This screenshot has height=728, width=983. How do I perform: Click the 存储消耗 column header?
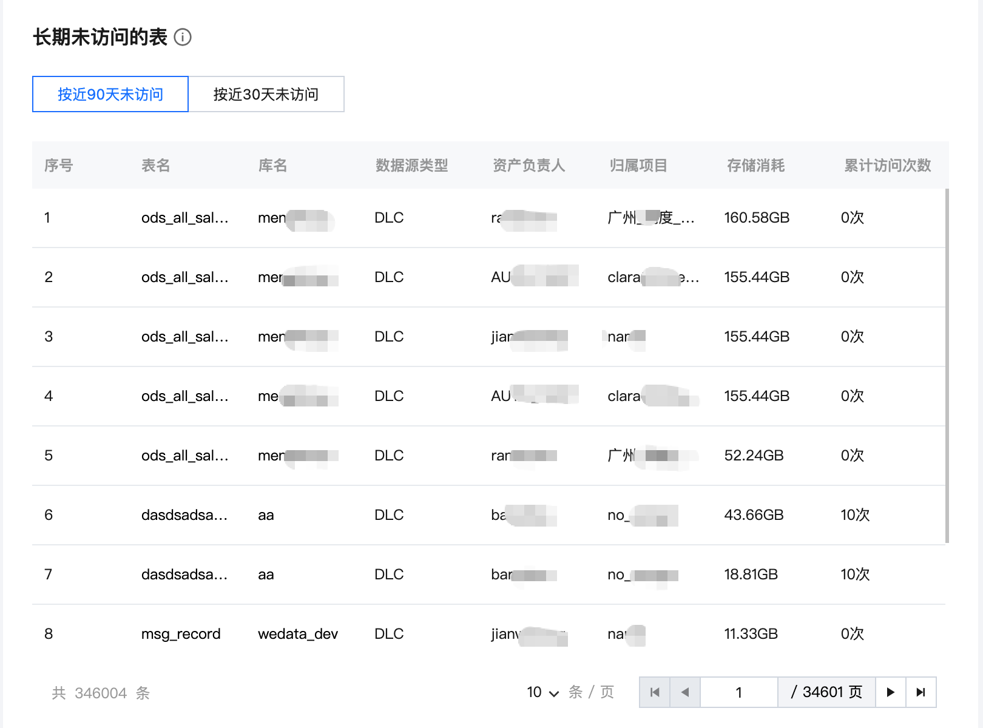755,165
